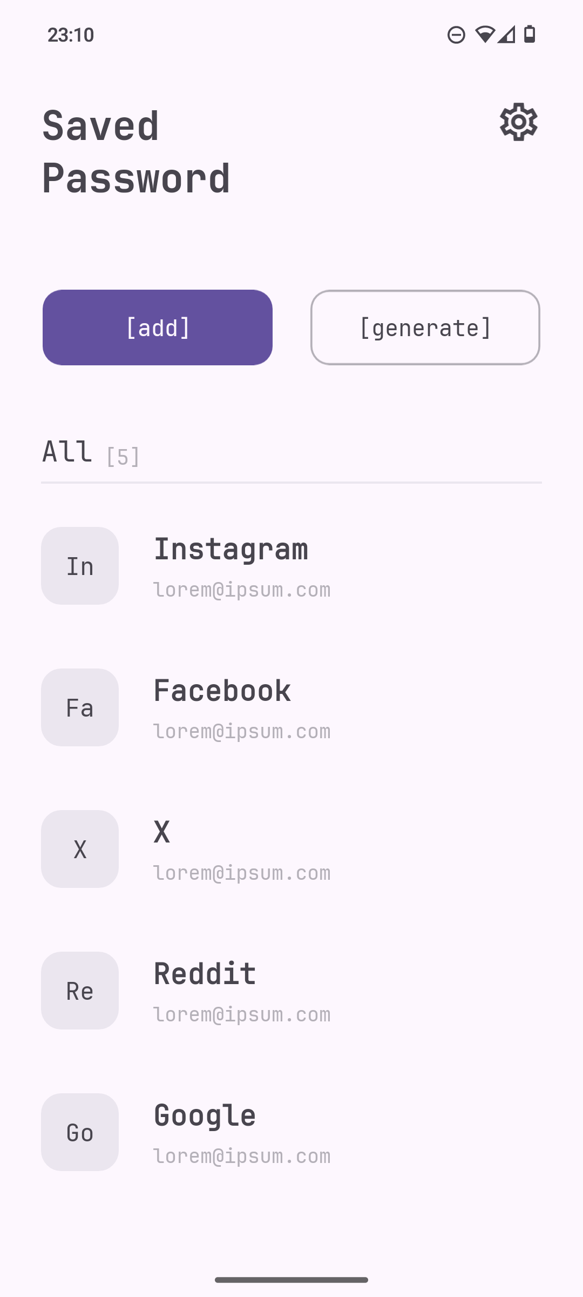Tap the email under Reddit entry
Image resolution: width=583 pixels, height=1297 pixels.
point(242,1015)
